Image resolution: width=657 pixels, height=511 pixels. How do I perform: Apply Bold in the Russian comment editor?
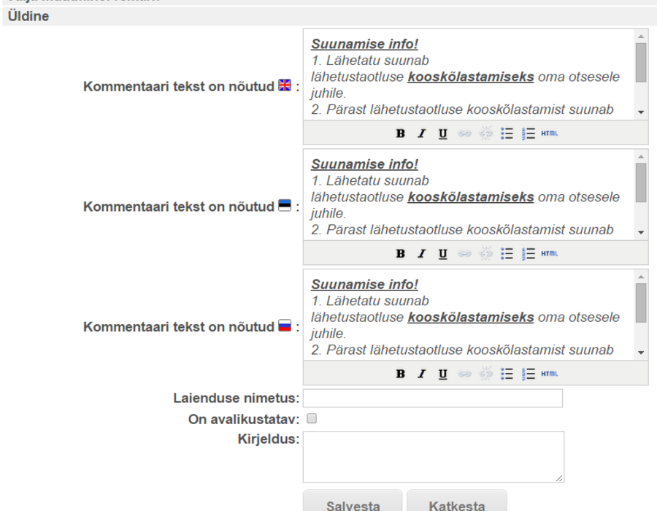(x=401, y=374)
